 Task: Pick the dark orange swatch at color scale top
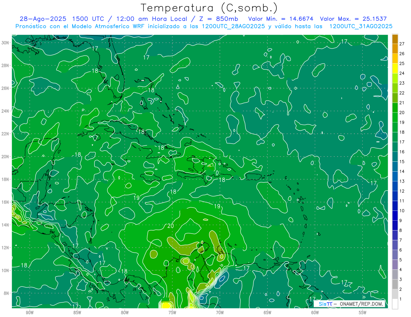[x=395, y=39]
